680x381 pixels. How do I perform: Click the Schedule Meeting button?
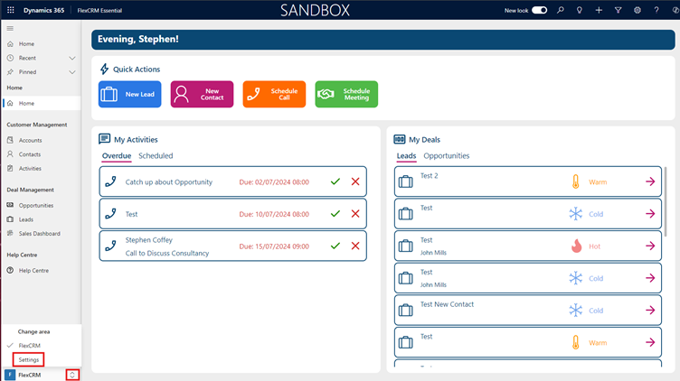pyautogui.click(x=346, y=94)
